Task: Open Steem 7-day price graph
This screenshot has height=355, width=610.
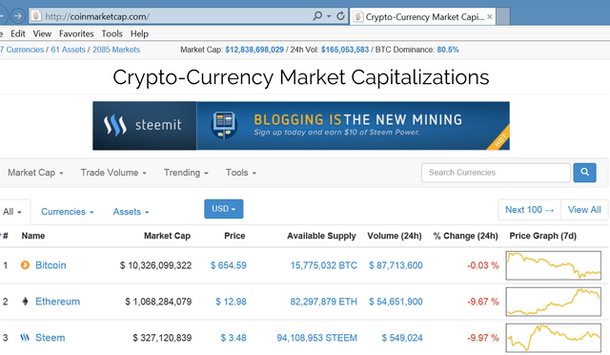Action: 553,338
